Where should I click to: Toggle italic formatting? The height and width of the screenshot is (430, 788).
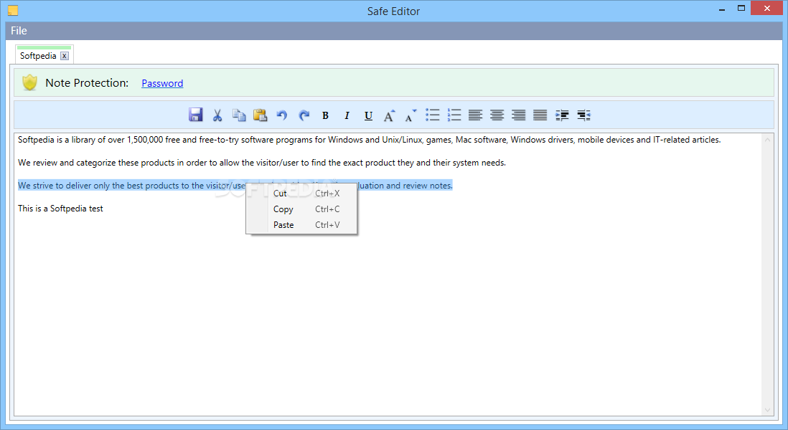(347, 115)
